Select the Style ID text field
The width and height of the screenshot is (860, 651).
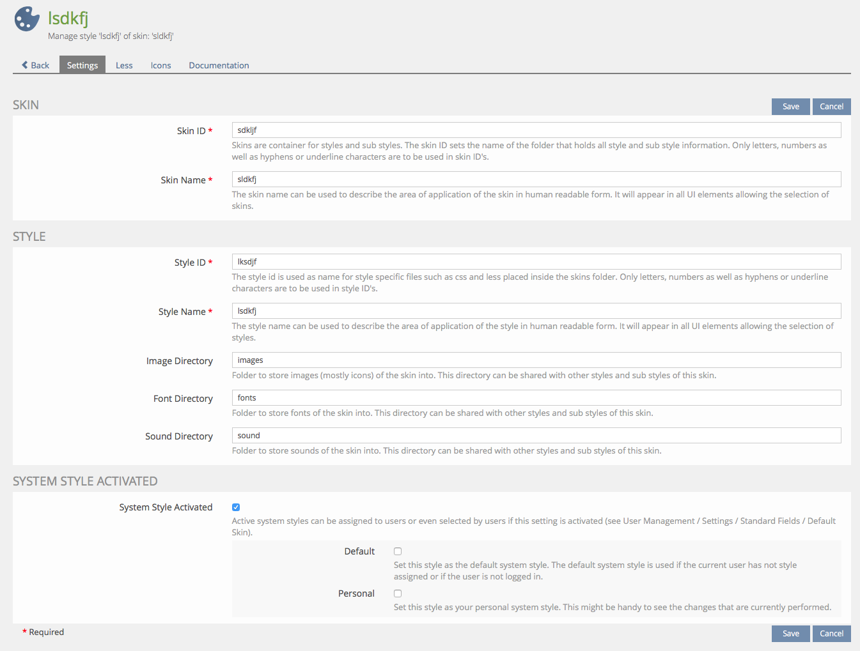[x=536, y=262]
